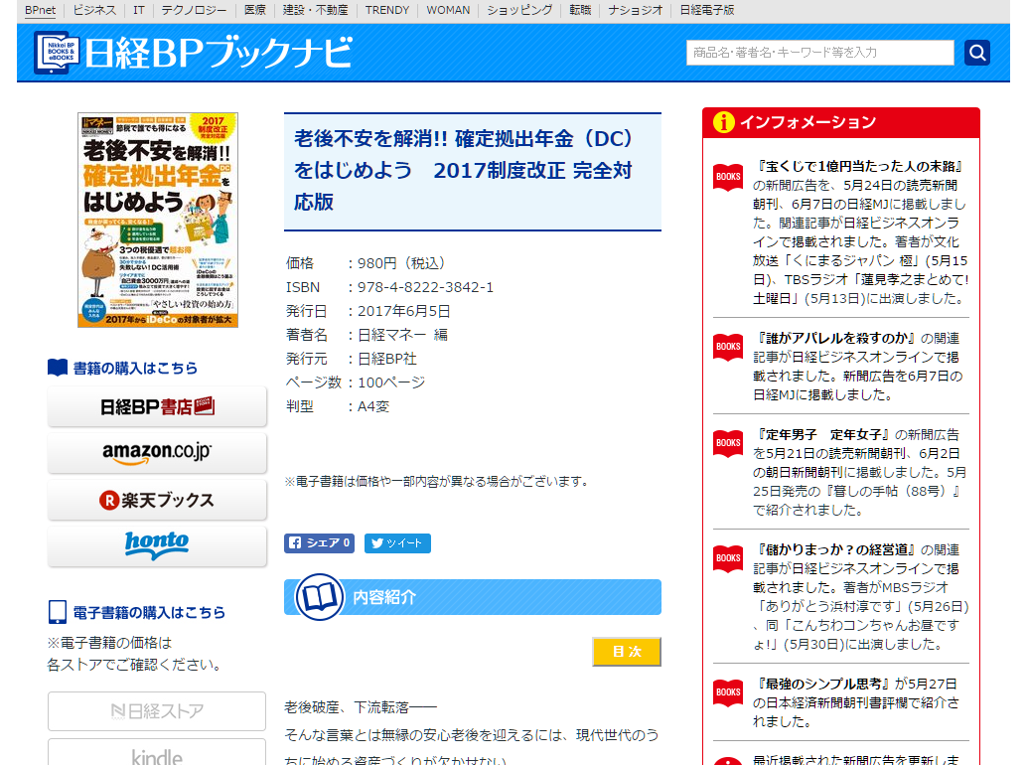1028x765 pixels.
Task: Share the book on Facebook
Action: [319, 543]
